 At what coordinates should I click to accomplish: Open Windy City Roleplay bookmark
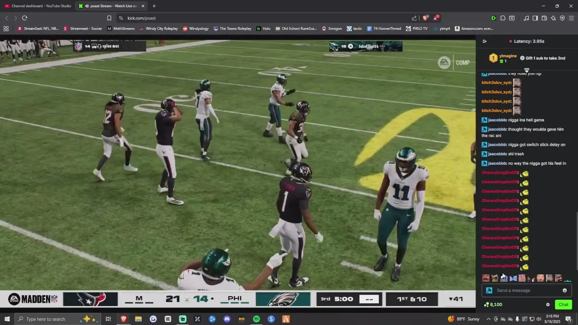(x=158, y=28)
